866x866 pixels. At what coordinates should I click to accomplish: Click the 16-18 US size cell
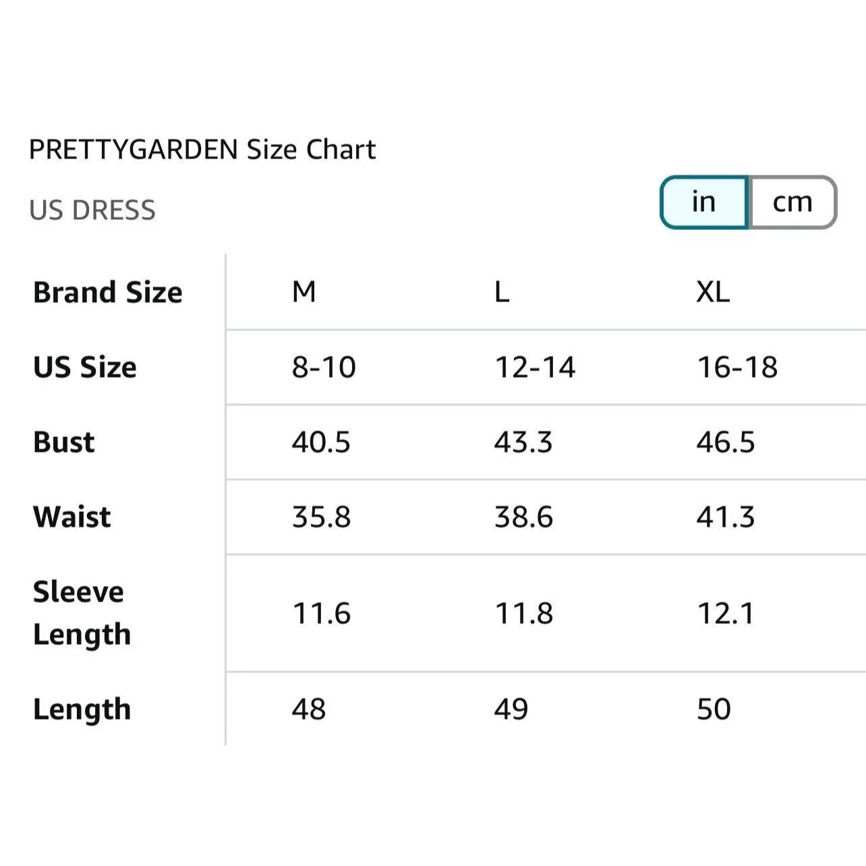(737, 367)
